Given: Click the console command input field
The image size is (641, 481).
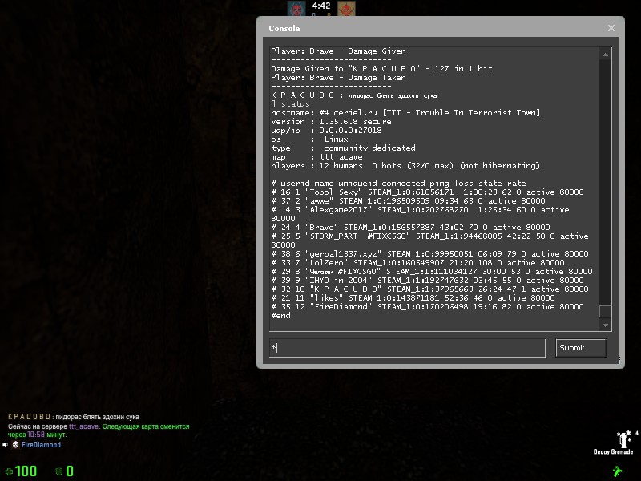Looking at the screenshot, I should 407,347.
